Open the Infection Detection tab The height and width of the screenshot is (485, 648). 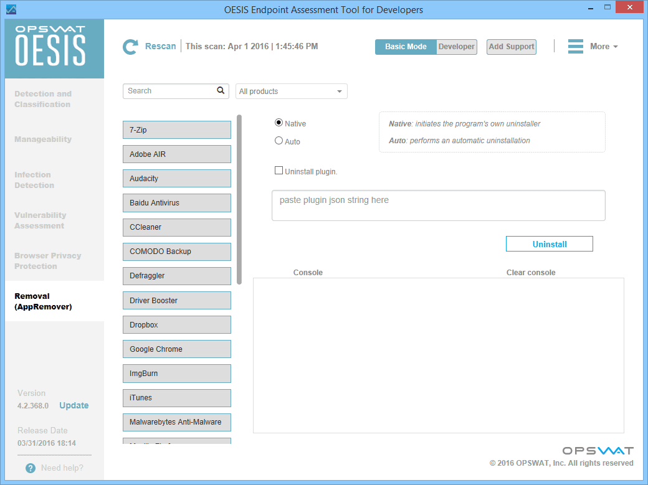[x=34, y=180]
